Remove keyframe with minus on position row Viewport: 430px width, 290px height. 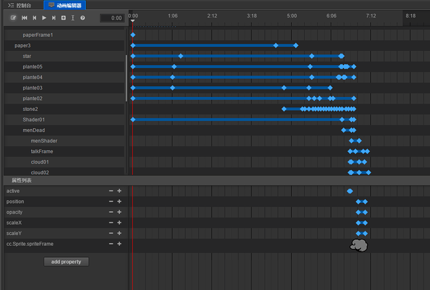111,202
